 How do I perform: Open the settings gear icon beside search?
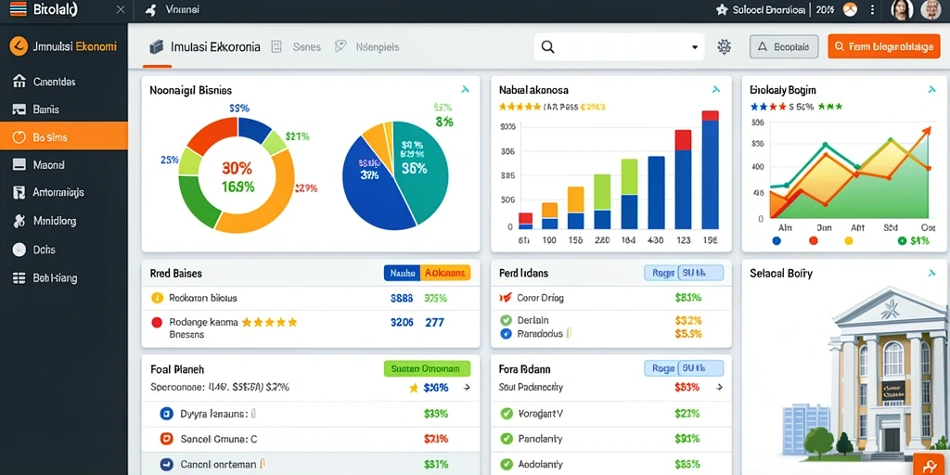[x=724, y=46]
